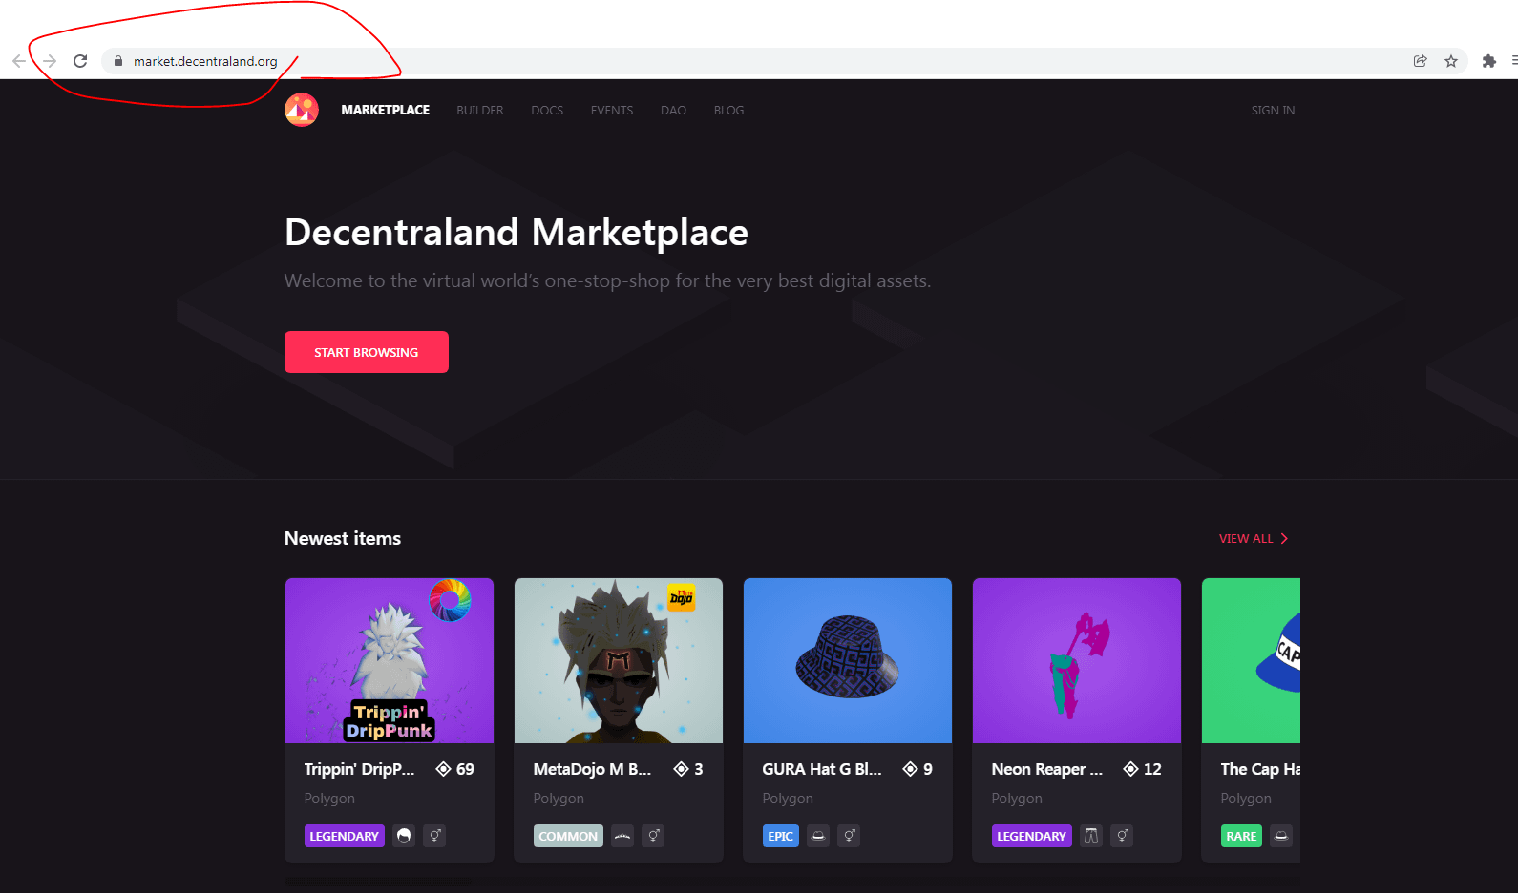Expand newest items via VIEW ALL arrow

point(1284,539)
